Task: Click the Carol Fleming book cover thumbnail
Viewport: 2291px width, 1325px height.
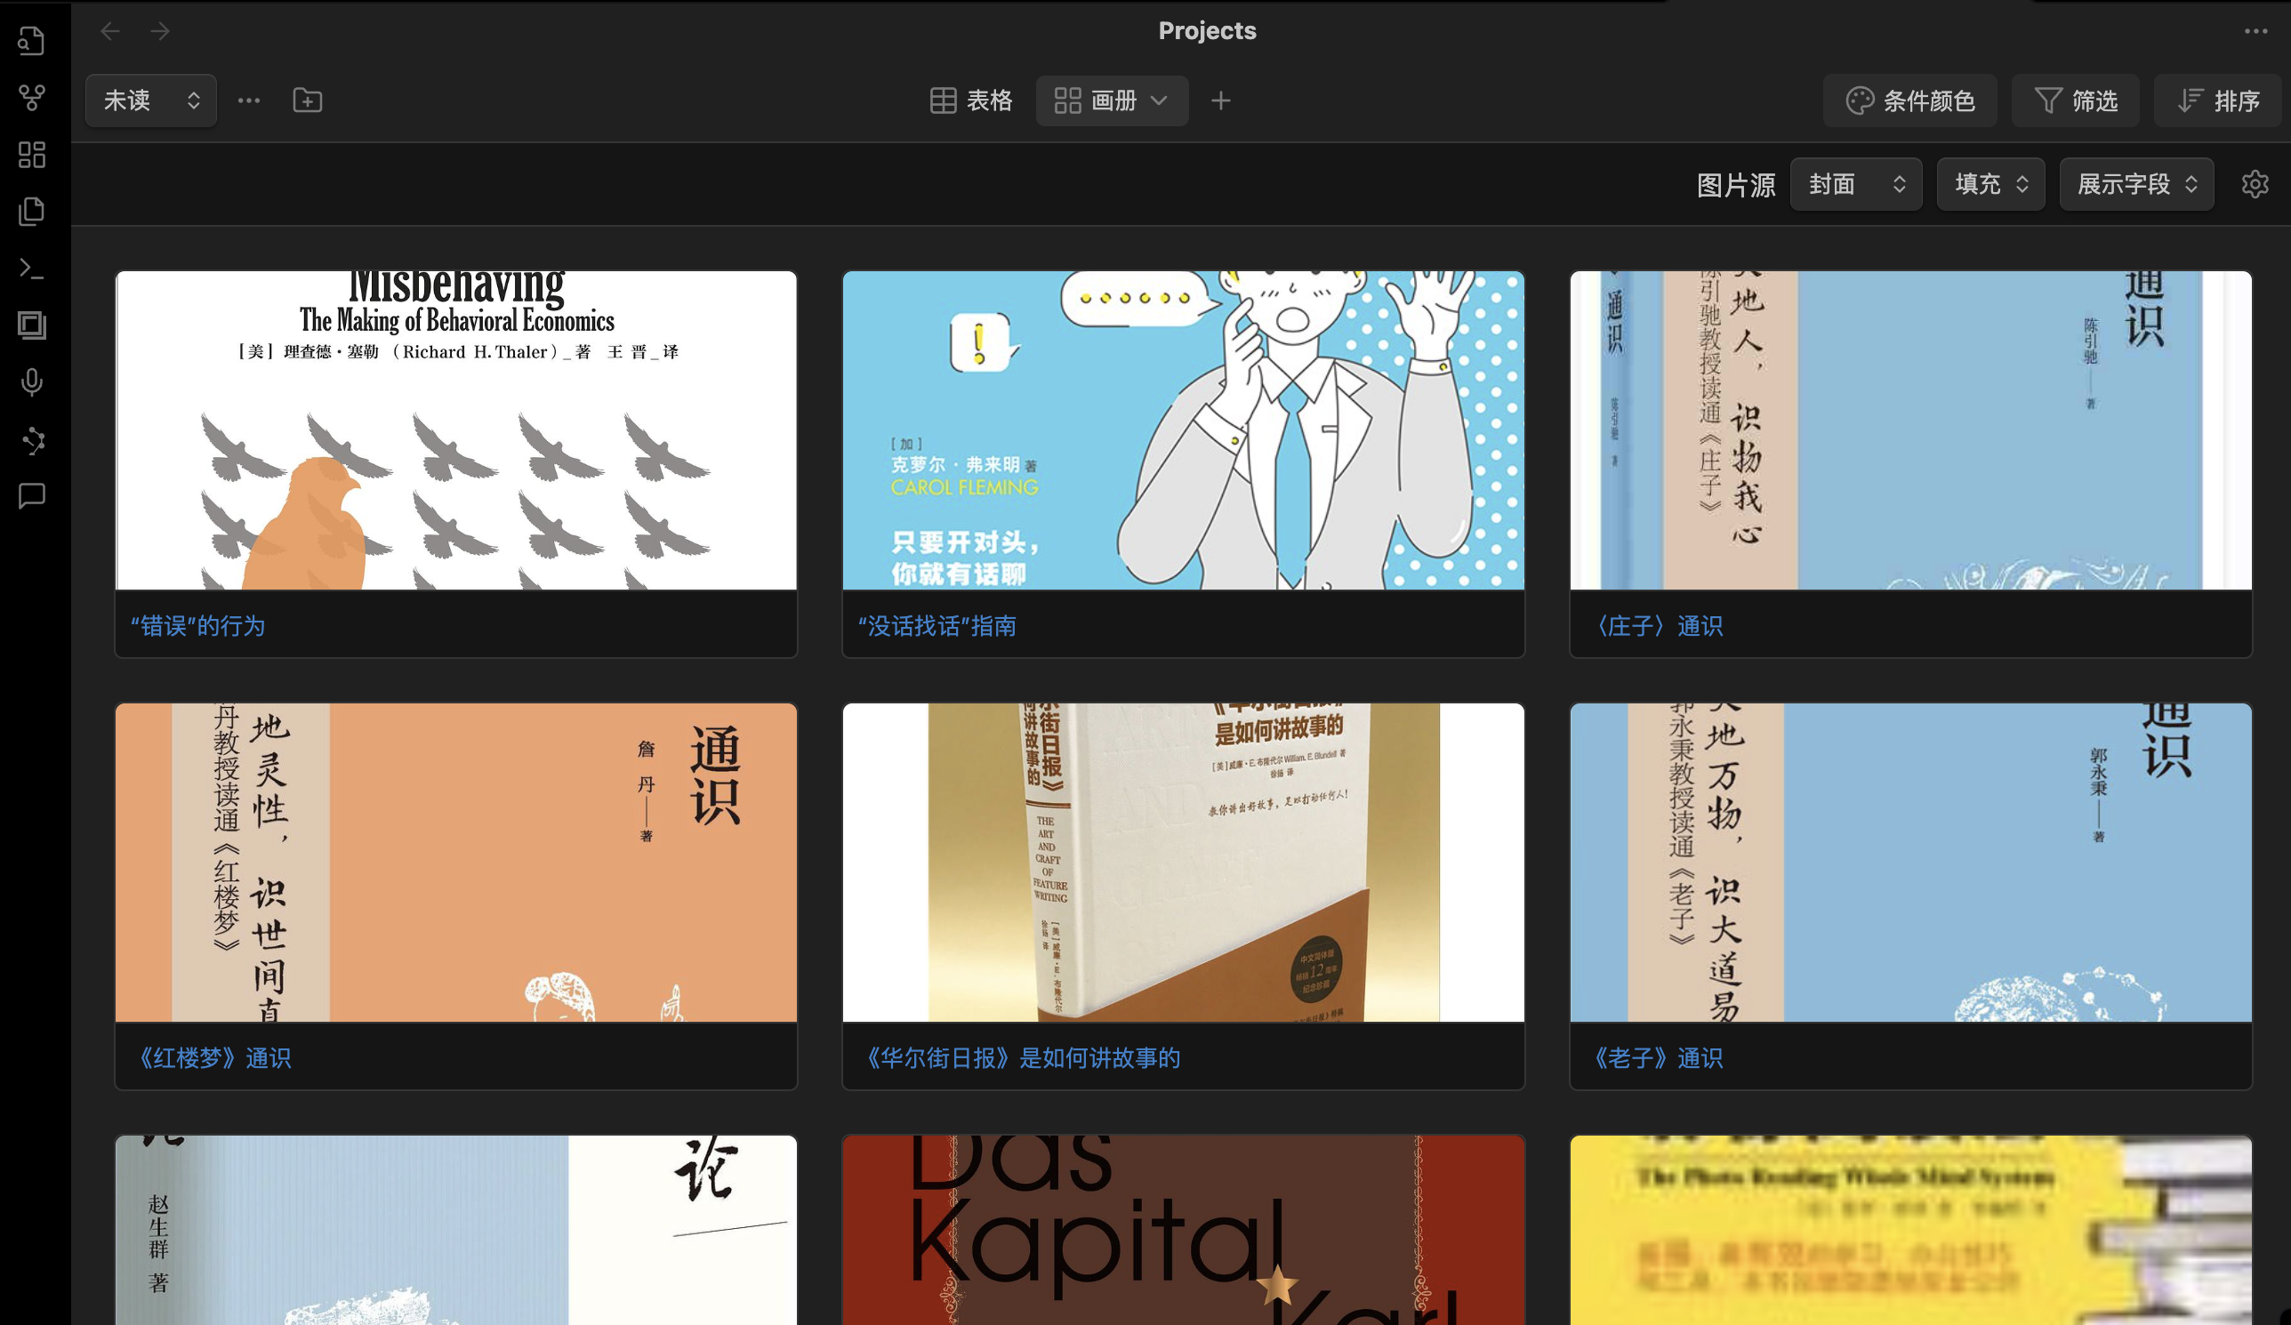Action: click(1183, 430)
